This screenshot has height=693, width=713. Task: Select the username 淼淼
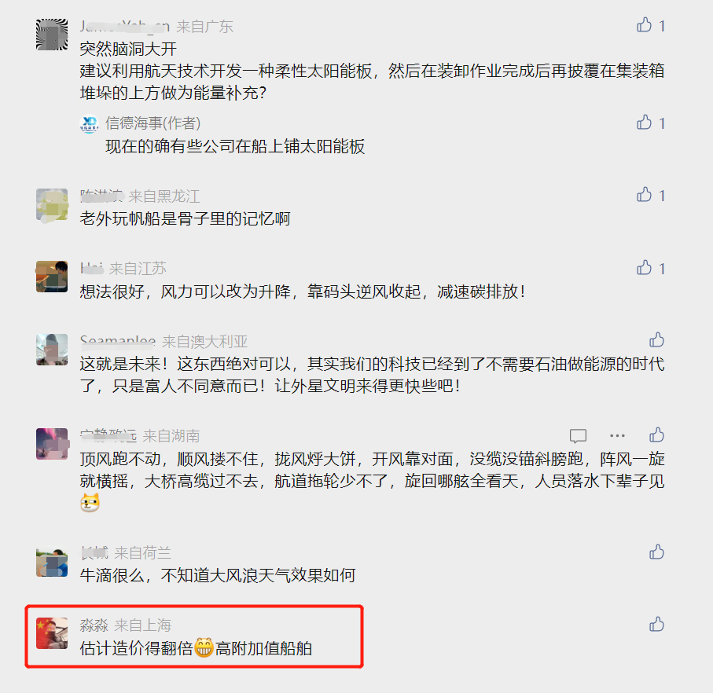pos(94,625)
